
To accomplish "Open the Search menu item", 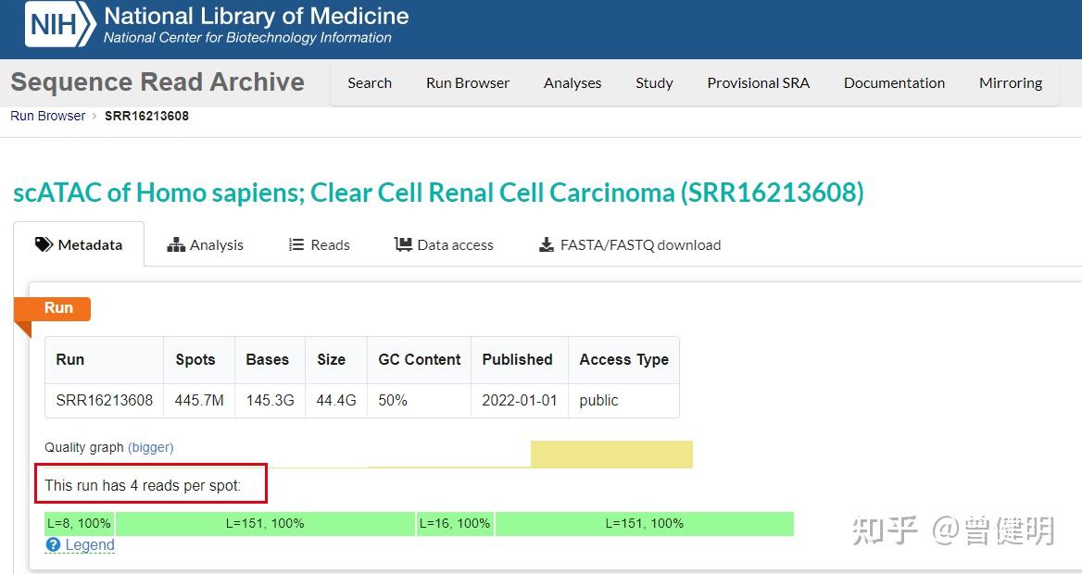I will click(x=370, y=82).
